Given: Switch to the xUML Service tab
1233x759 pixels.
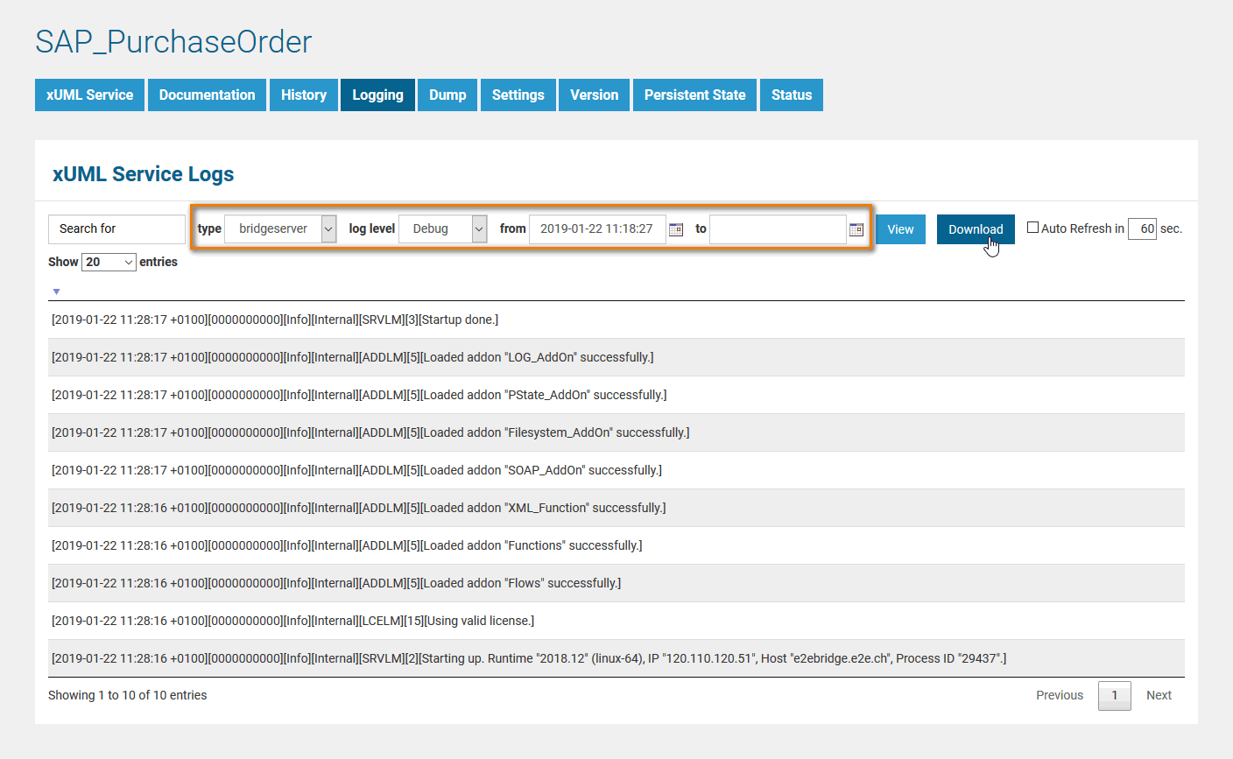Looking at the screenshot, I should click(x=89, y=95).
